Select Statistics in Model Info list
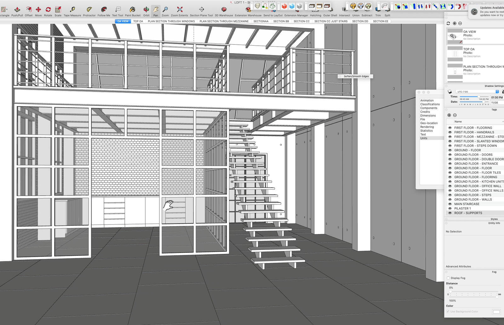The height and width of the screenshot is (325, 504). pyautogui.click(x=427, y=131)
